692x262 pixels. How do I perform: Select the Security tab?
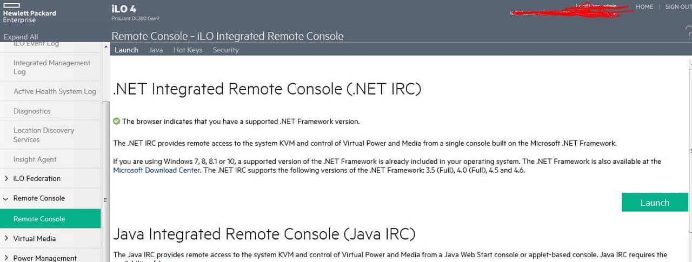point(225,50)
